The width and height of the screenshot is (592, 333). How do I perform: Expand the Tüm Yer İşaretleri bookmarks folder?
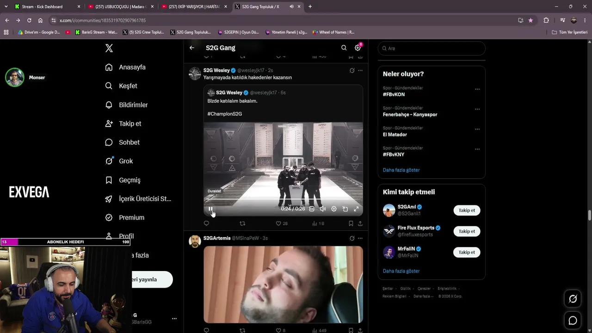click(569, 32)
